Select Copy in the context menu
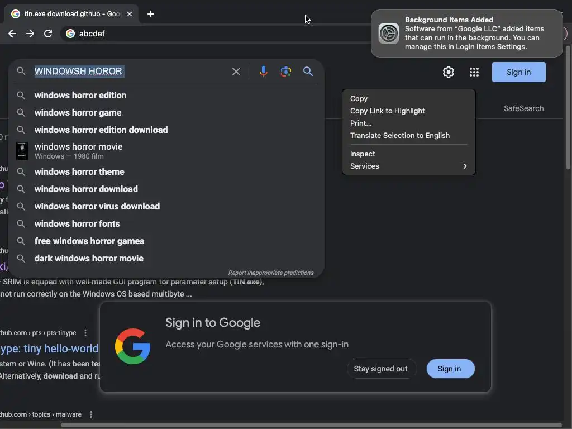Screen dimensions: 572x429 pyautogui.click(x=408, y=98)
